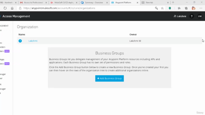The width and height of the screenshot is (205, 115).
Task: Close the Access to Professional Gmail tab
Action: coord(46,3)
